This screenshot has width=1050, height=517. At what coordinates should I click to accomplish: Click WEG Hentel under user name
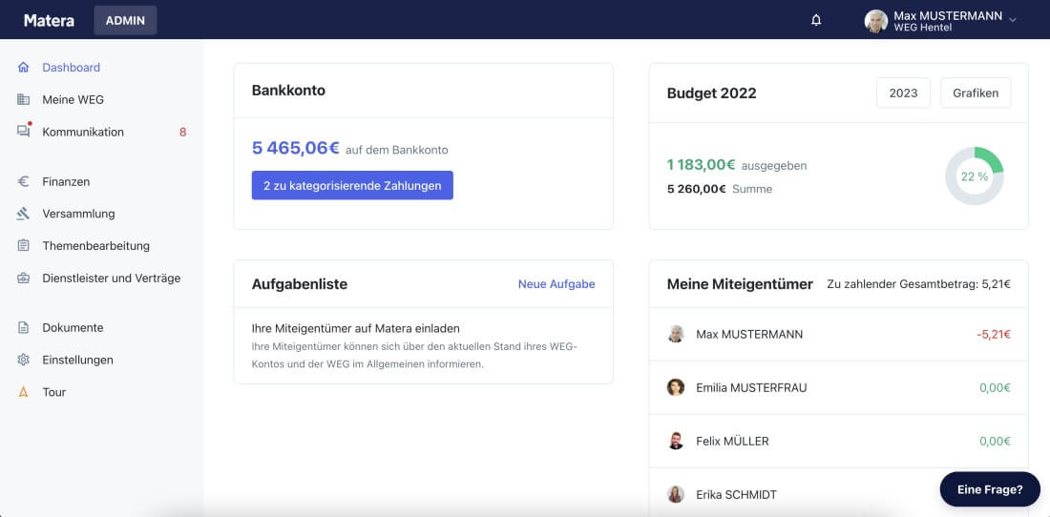[x=923, y=28]
